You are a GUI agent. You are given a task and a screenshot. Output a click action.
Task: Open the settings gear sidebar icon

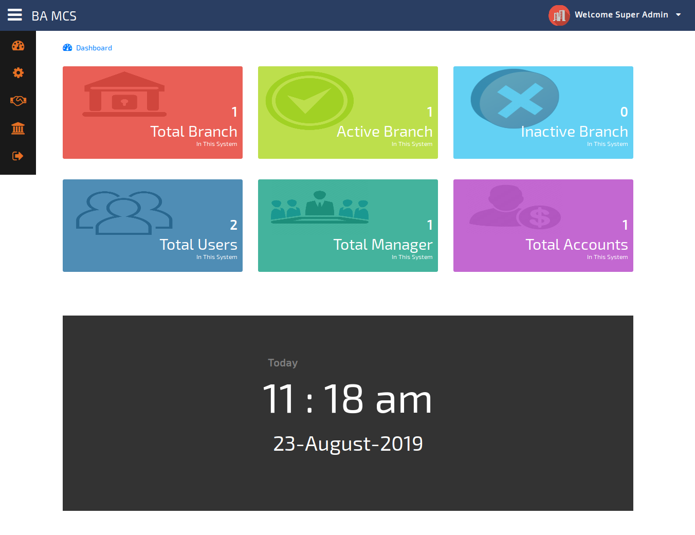18,73
